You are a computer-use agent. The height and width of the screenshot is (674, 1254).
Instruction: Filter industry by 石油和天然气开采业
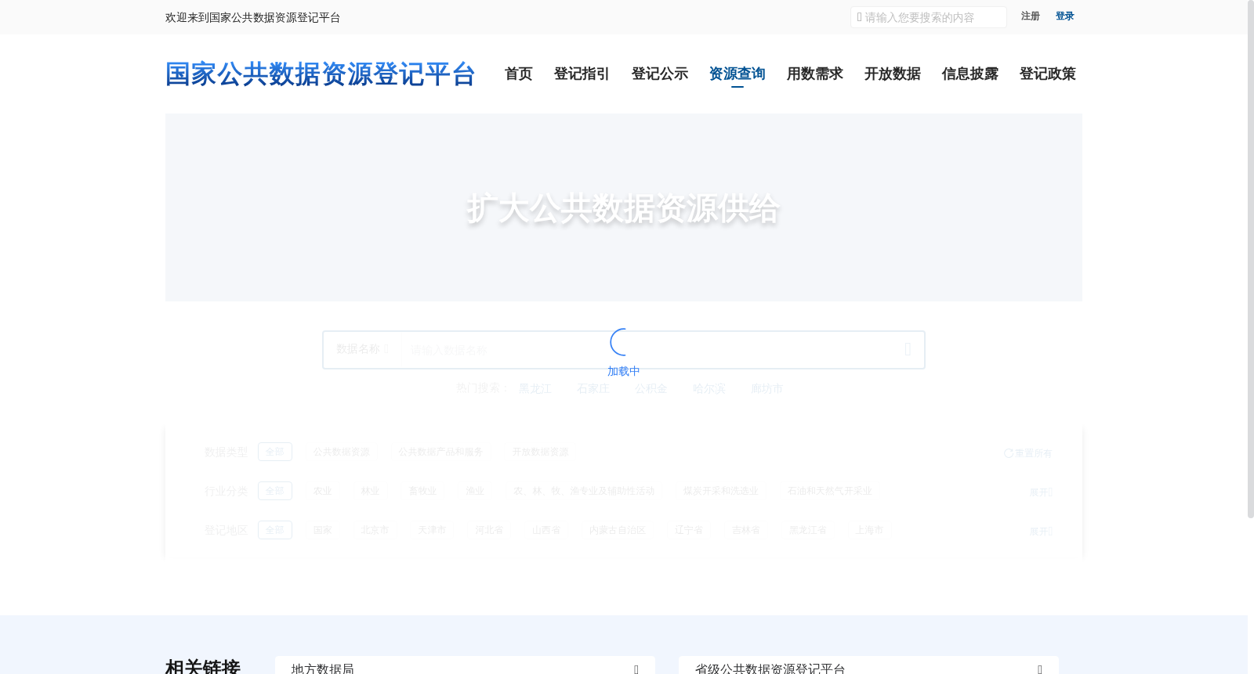click(829, 491)
